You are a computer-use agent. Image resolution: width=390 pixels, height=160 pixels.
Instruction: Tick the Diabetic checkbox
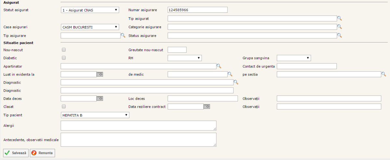(x=64, y=58)
